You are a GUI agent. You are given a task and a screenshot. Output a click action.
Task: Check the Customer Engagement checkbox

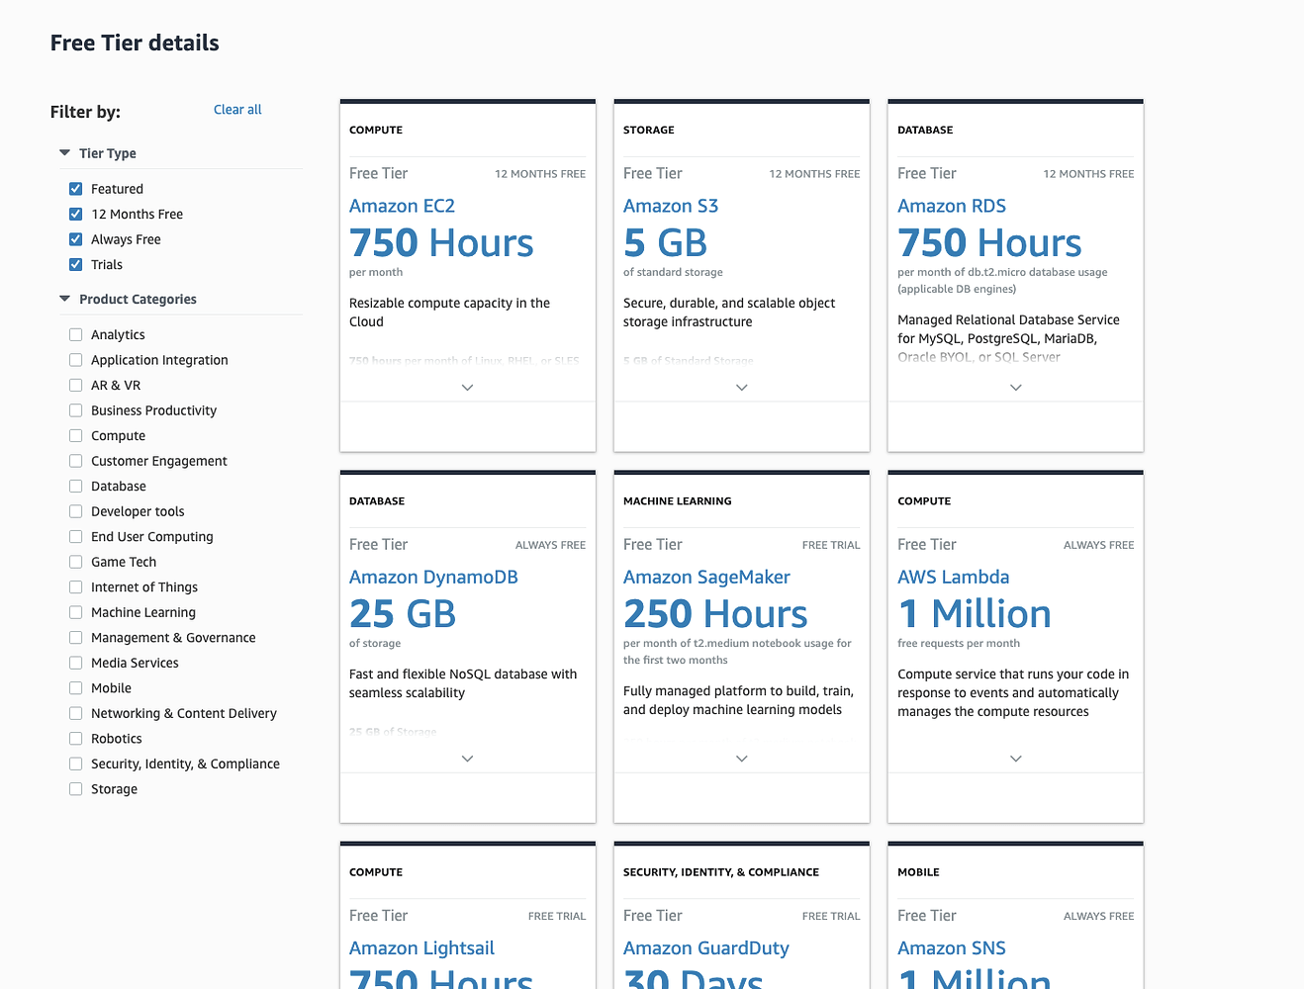coord(76,461)
